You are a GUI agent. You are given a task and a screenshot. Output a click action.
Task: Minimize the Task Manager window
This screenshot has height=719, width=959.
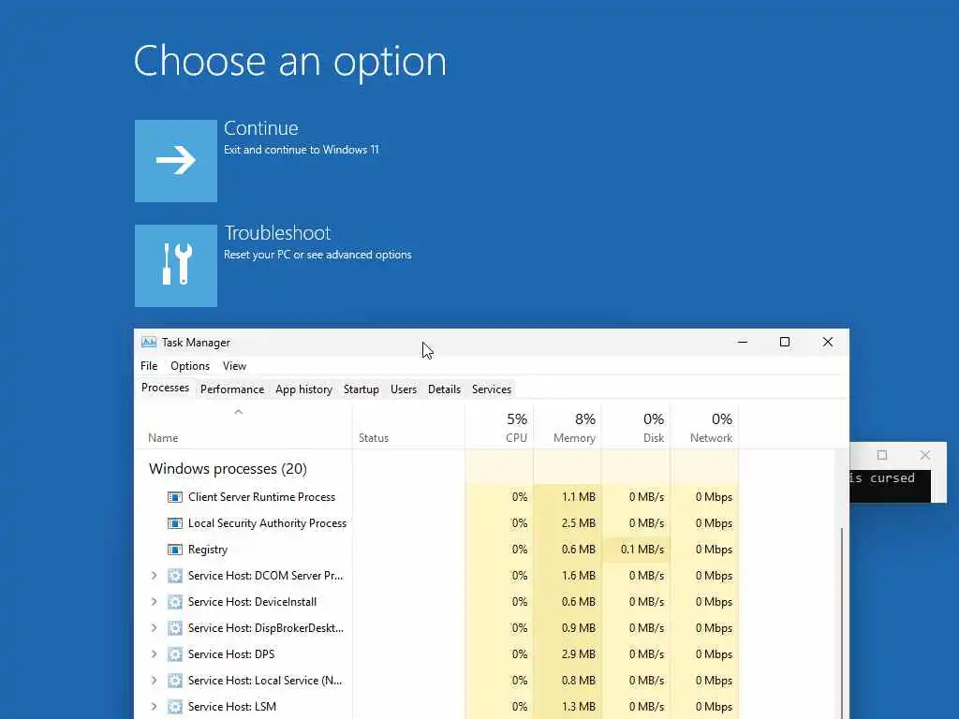[743, 343]
